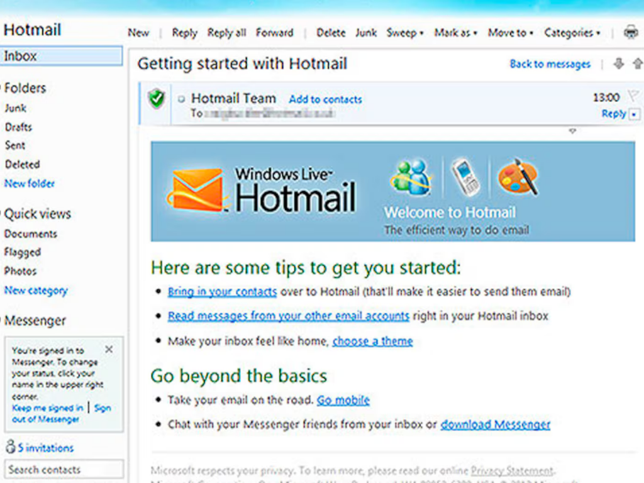Click the Search contacts field

coord(64,469)
